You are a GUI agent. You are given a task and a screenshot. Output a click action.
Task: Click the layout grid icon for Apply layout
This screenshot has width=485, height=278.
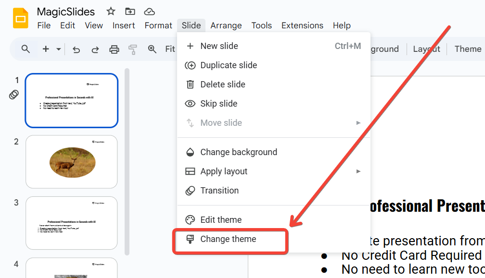coord(190,171)
